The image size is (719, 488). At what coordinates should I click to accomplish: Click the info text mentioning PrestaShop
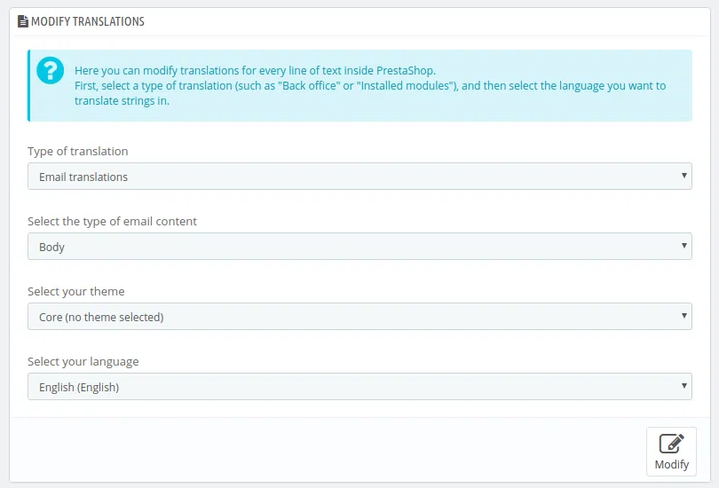click(370, 86)
